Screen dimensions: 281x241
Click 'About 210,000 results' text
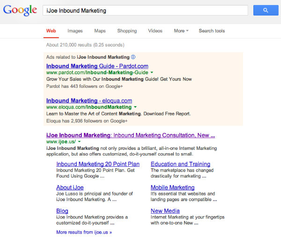(x=85, y=45)
